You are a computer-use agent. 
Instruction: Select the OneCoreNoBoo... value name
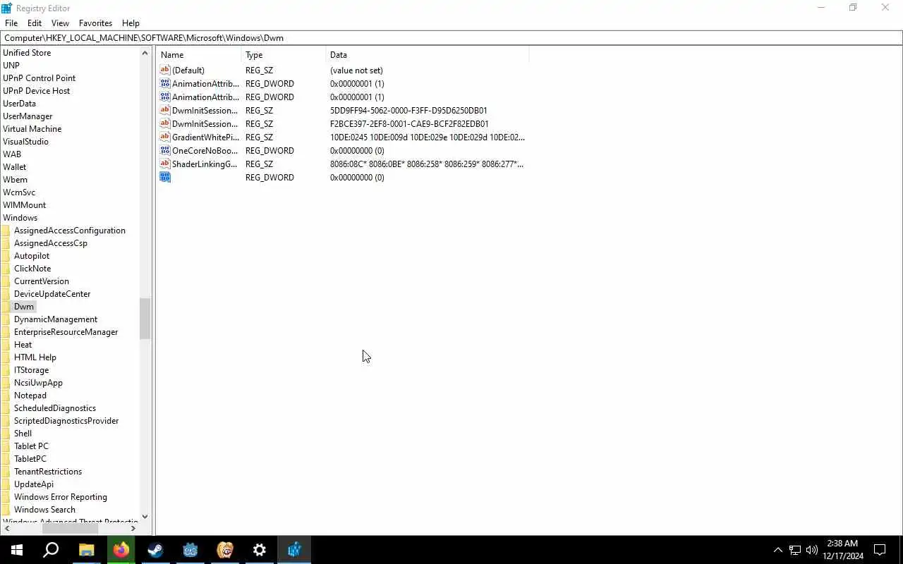coord(205,150)
